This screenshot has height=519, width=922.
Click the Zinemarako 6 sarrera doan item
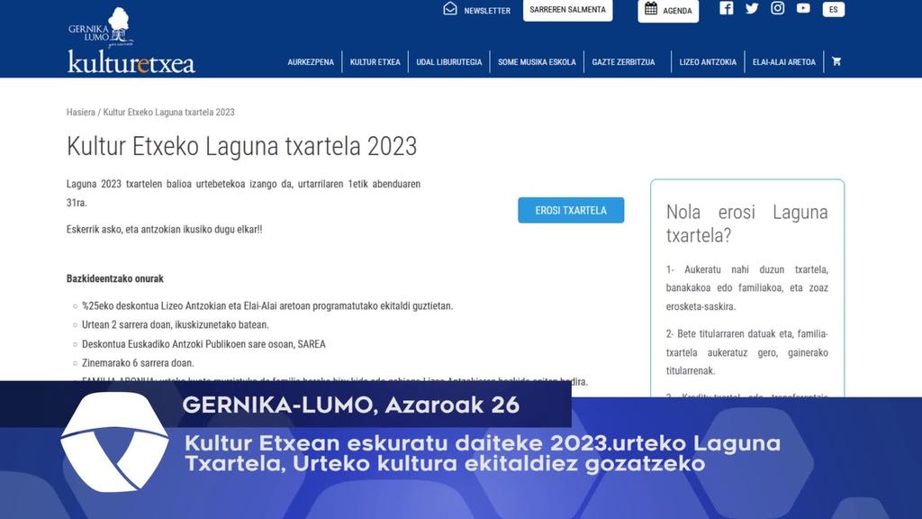(138, 363)
